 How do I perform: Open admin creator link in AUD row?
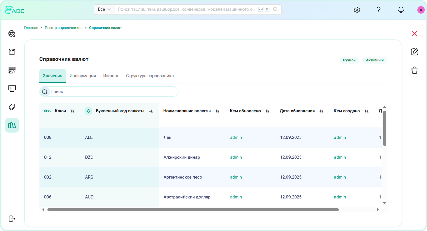(340, 197)
